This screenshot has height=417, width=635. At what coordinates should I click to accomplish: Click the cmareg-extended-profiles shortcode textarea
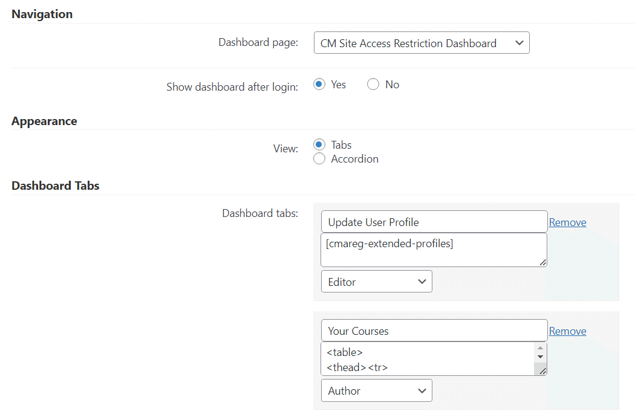434,250
